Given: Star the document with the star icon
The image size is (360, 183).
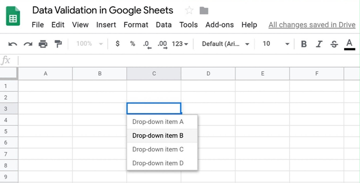Looking at the screenshot, I should coord(189,10).
